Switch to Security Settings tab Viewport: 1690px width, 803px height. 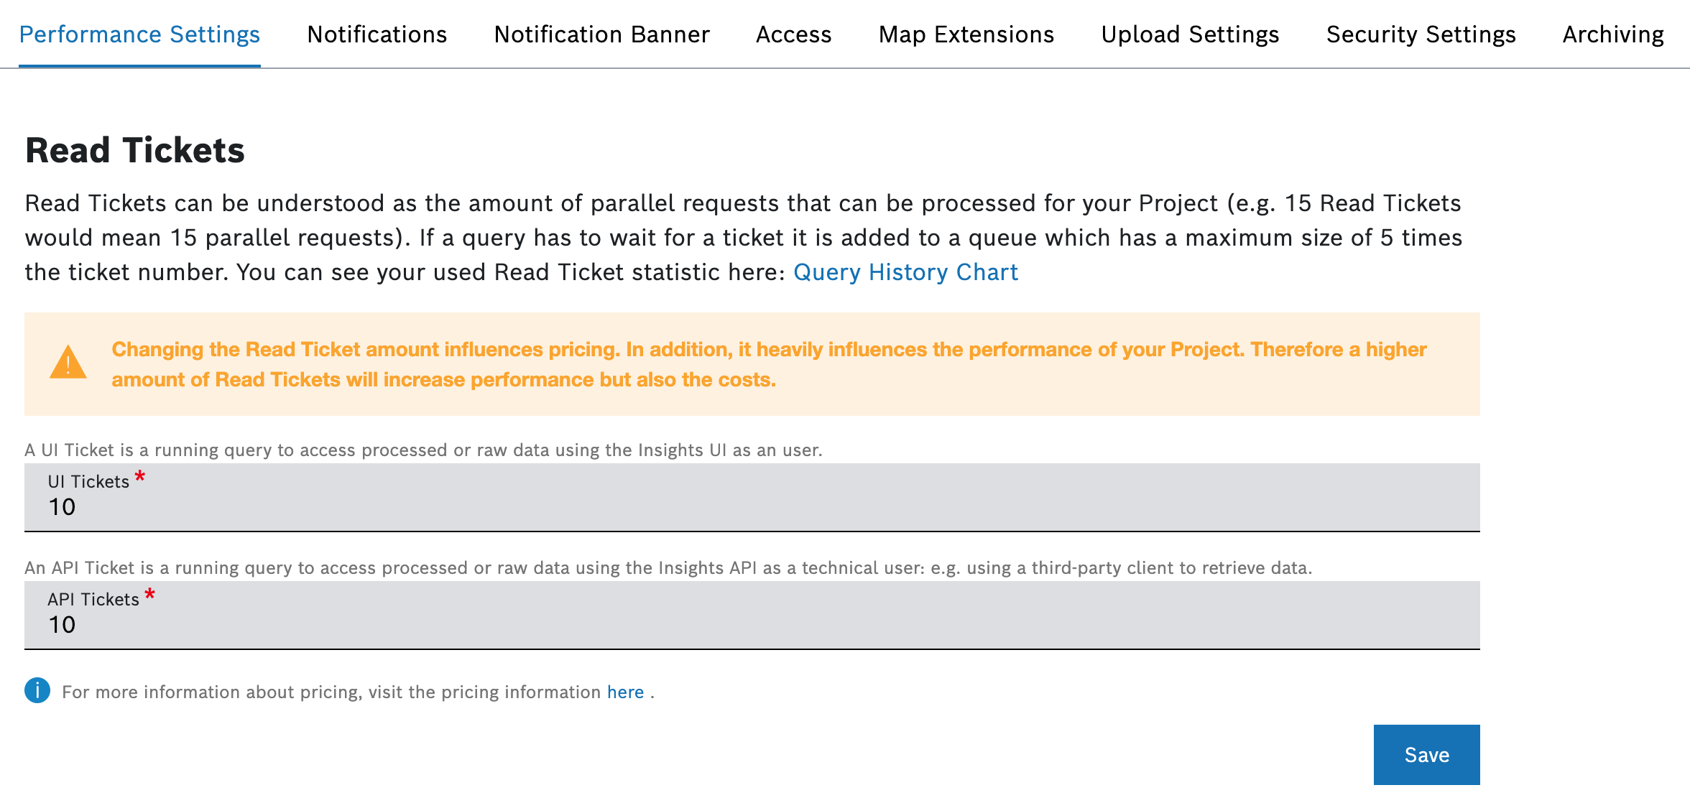1421,34
